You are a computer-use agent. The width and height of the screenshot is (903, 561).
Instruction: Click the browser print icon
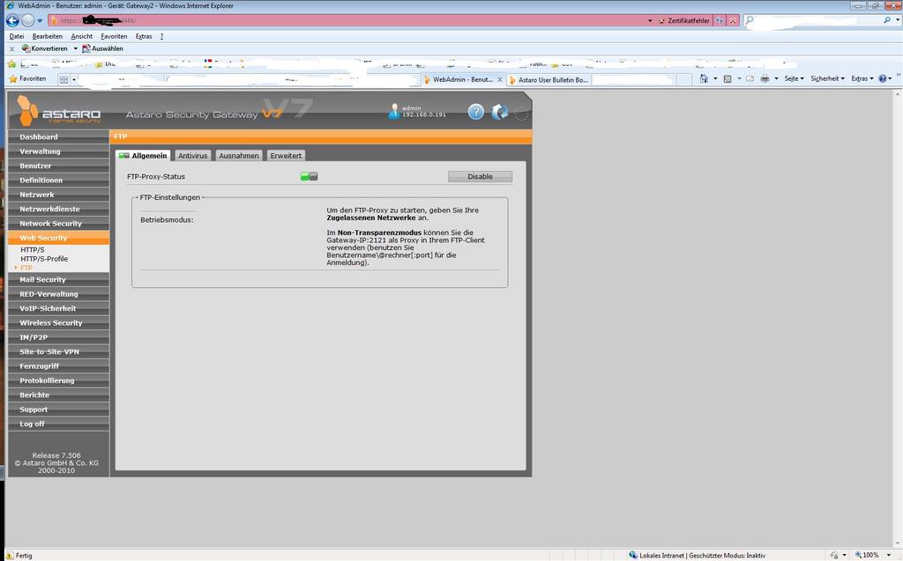point(764,78)
